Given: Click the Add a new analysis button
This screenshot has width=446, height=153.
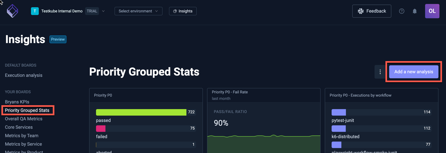Looking at the screenshot, I should [413, 72].
